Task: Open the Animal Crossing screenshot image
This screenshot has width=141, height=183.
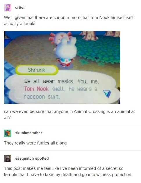Action: pos(62,67)
